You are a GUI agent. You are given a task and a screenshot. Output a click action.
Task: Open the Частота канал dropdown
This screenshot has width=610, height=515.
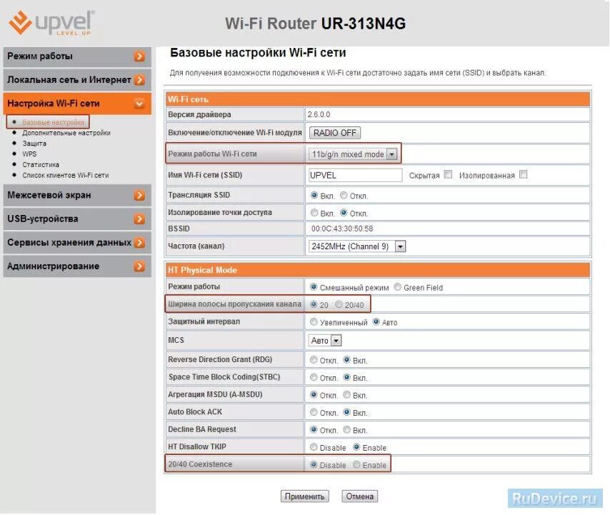(x=399, y=246)
